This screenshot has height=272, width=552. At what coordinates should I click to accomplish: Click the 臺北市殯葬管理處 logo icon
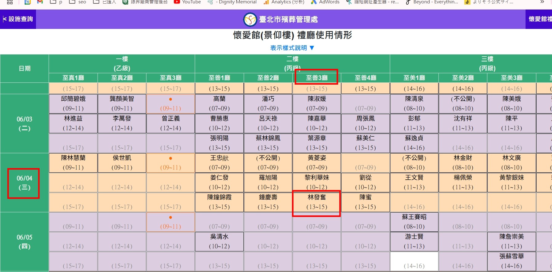click(250, 19)
